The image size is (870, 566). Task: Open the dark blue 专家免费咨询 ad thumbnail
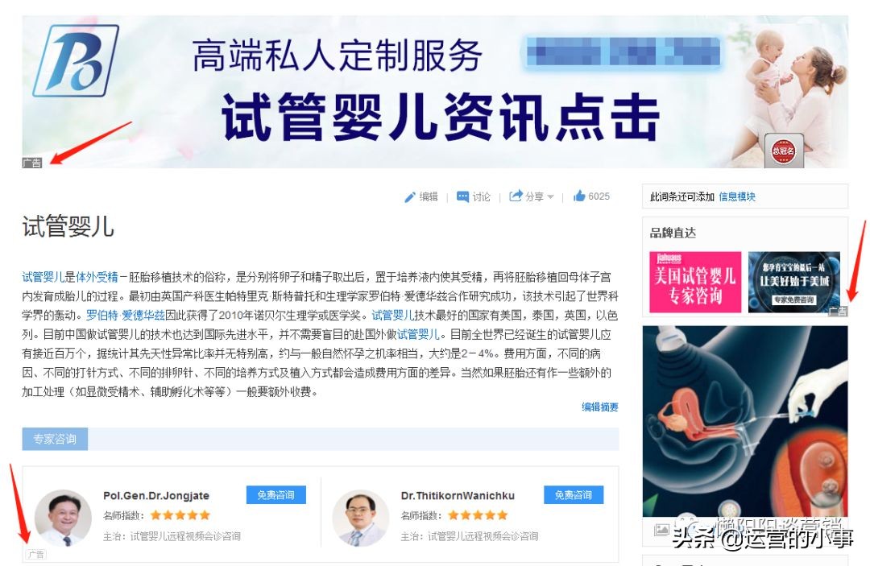(793, 282)
